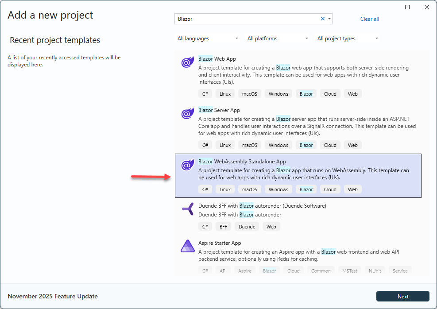437x309 pixels.
Task: Click into the Blazor search box
Action: [x=246, y=19]
